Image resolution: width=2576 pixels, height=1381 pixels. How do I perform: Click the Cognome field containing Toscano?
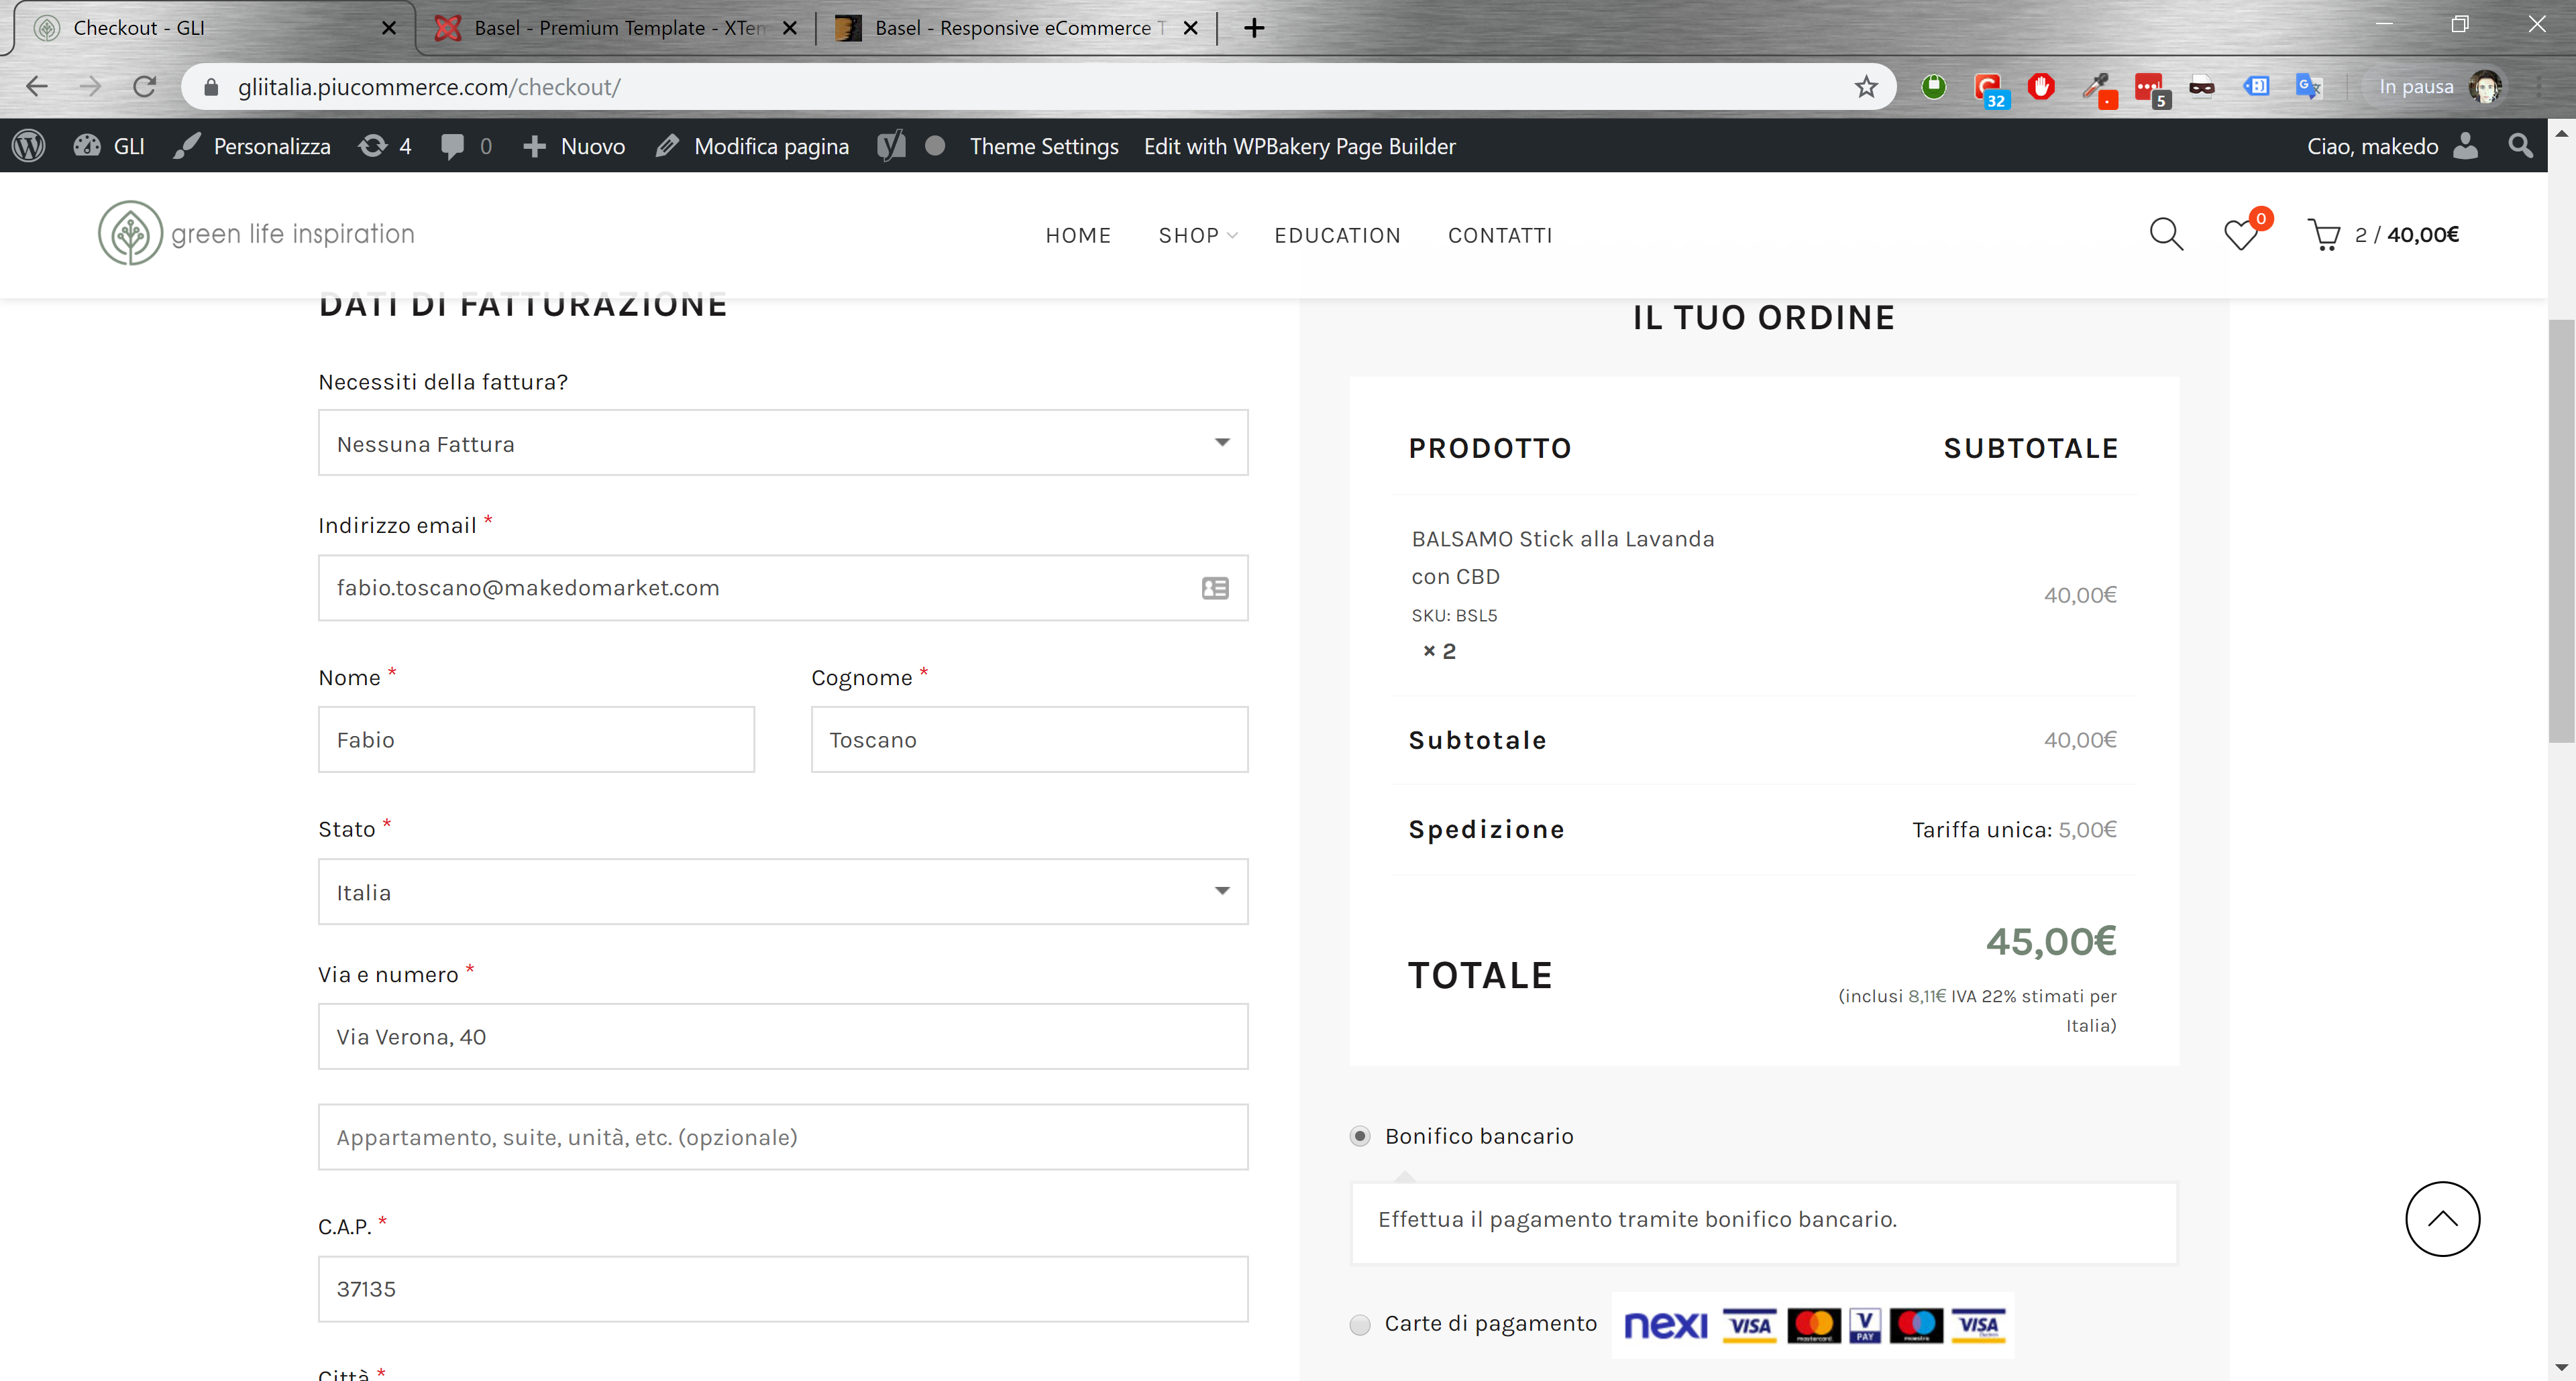point(1029,739)
